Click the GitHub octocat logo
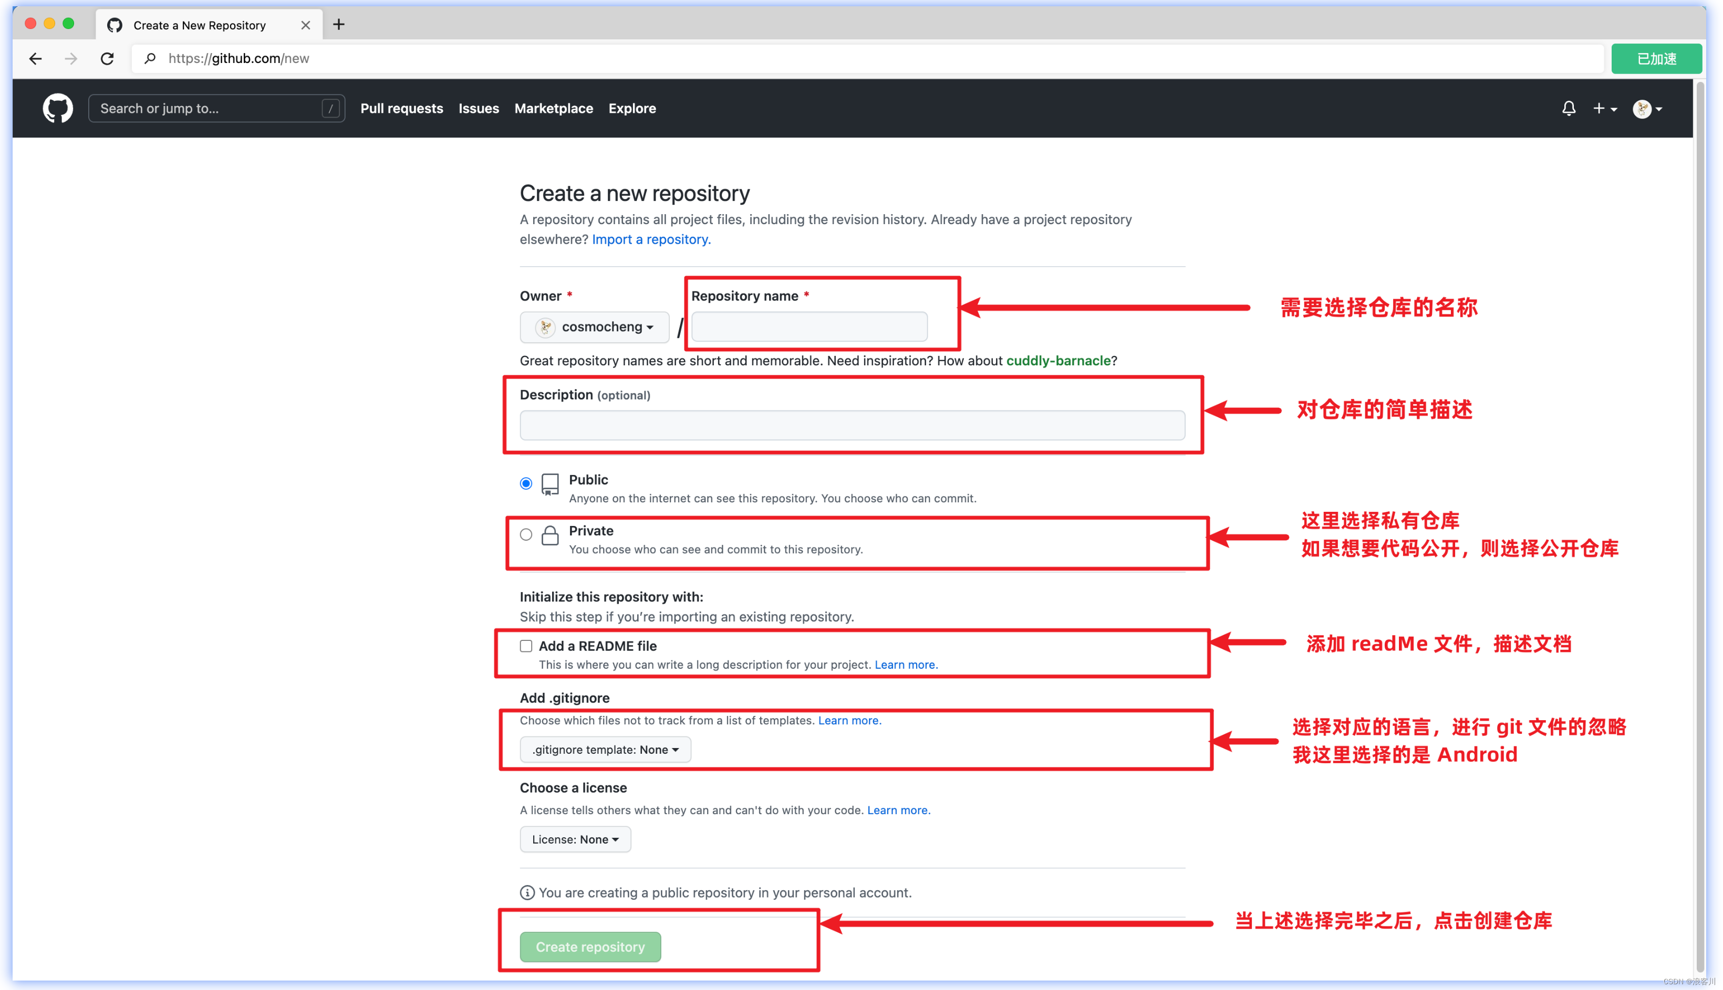Image resolution: width=1723 pixels, height=990 pixels. (58, 108)
